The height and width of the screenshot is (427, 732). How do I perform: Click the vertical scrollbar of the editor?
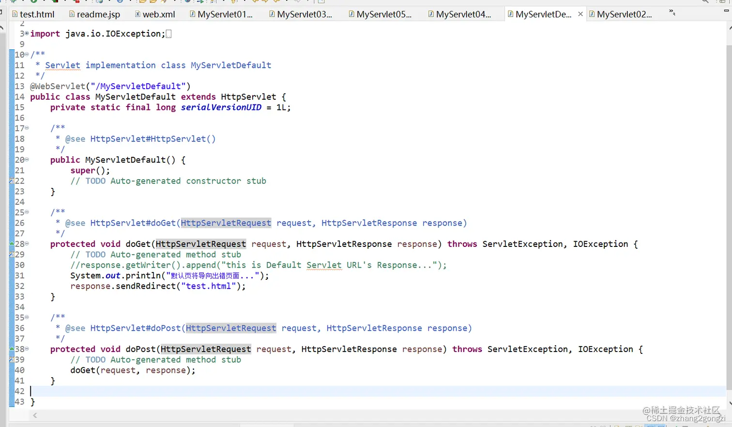pyautogui.click(x=729, y=218)
